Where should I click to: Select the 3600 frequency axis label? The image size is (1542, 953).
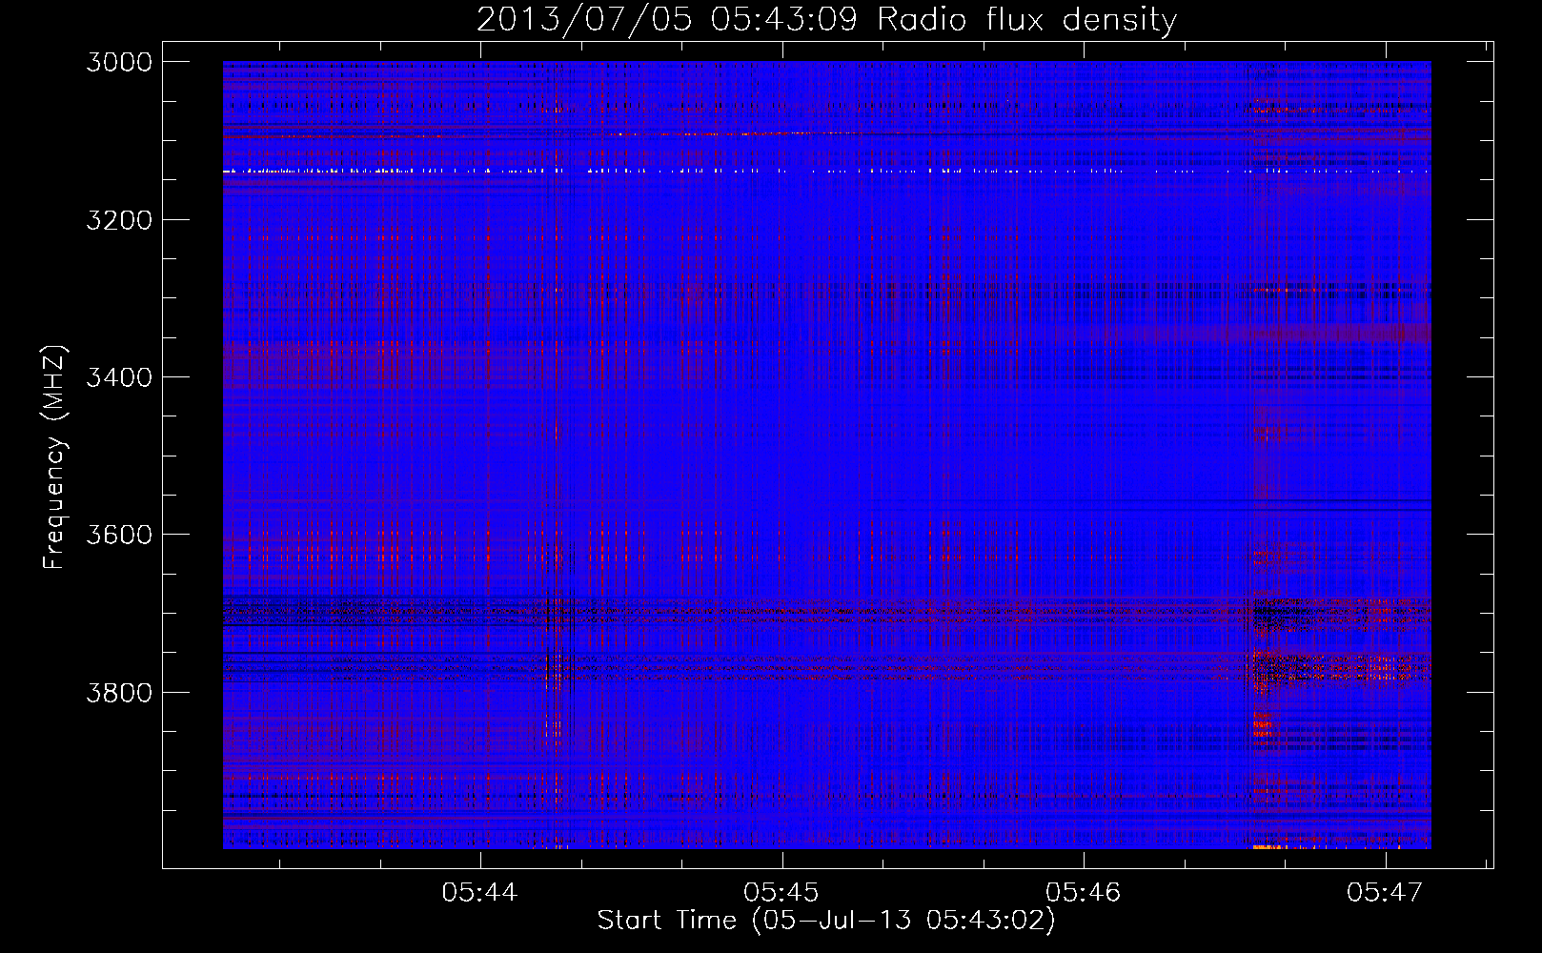point(119,535)
